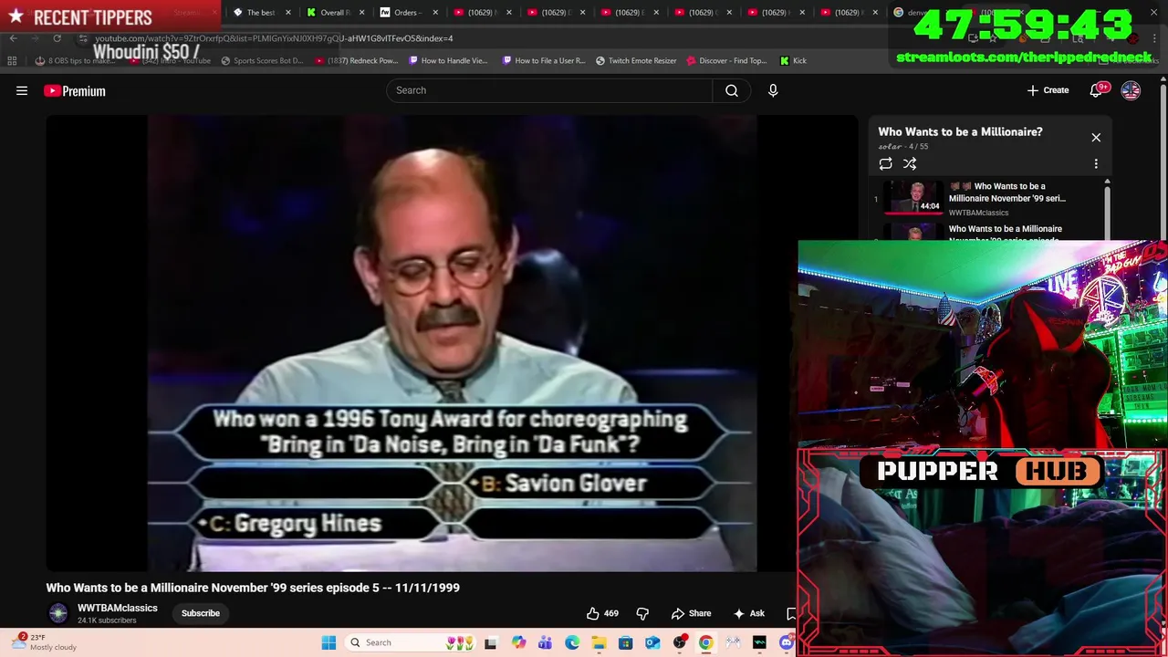This screenshot has height=657, width=1168.
Task: Click the Windows taskbar Search box
Action: (x=412, y=642)
